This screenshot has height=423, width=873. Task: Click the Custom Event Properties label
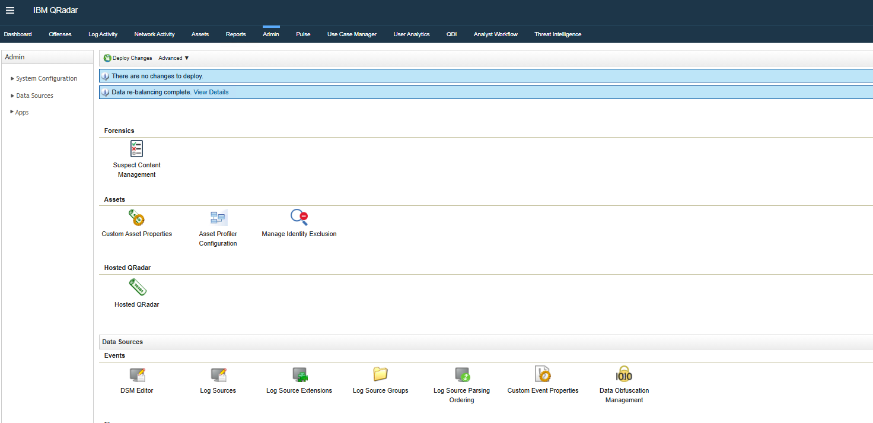point(543,390)
